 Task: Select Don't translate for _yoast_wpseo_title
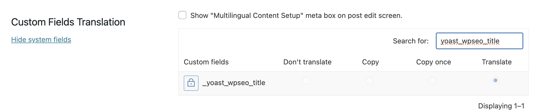pyautogui.click(x=306, y=81)
